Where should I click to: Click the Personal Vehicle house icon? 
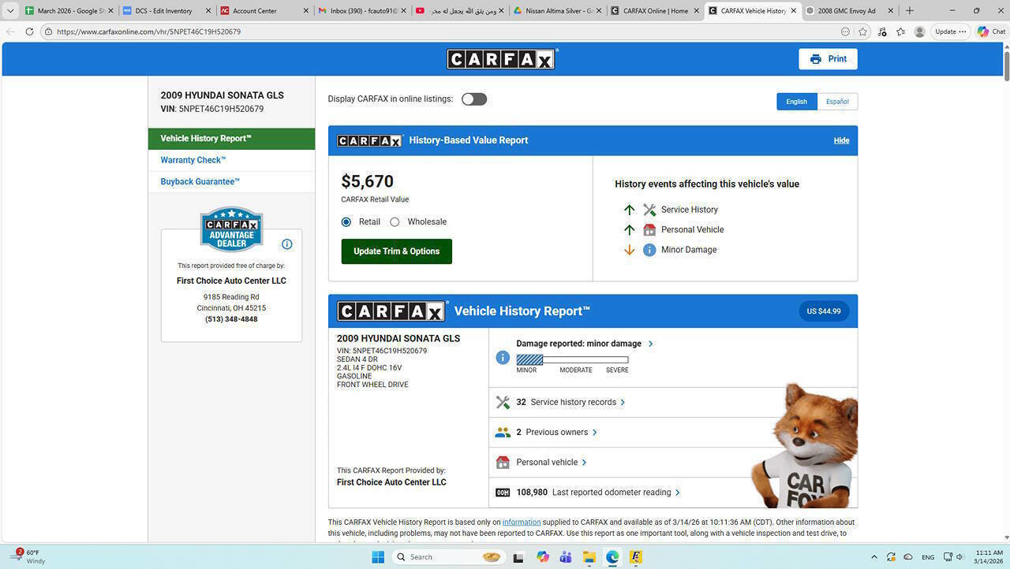click(649, 230)
